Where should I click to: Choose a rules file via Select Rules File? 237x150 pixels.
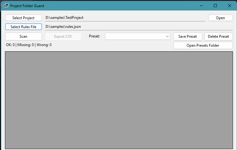(x=24, y=27)
